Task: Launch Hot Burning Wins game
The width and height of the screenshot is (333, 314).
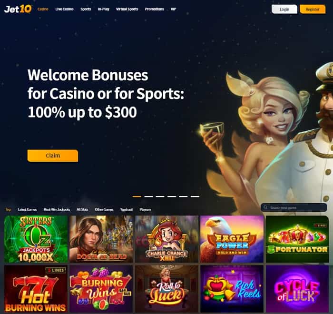Action: coord(36,289)
